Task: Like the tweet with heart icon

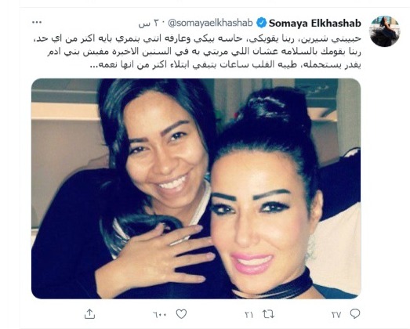Action: coord(181,314)
